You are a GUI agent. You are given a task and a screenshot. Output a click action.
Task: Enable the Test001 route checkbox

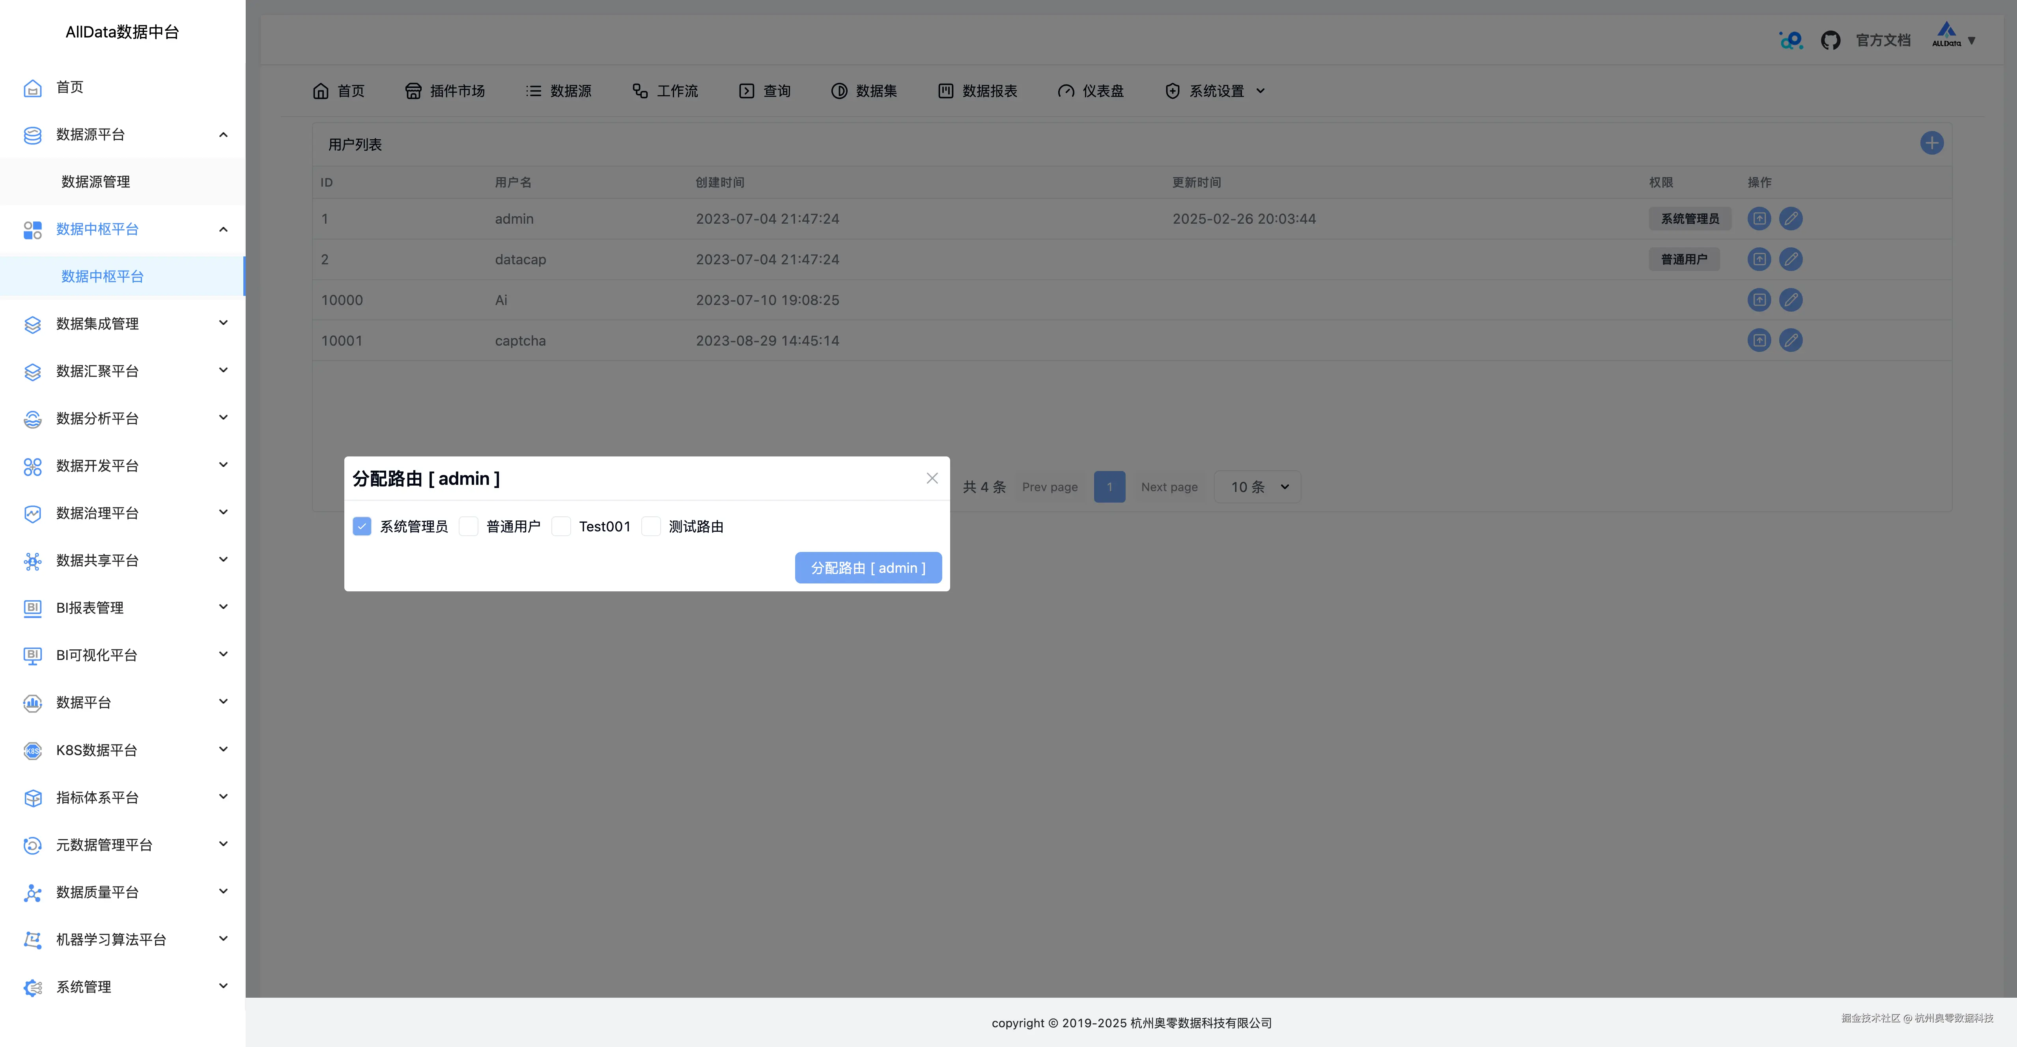[561, 526]
